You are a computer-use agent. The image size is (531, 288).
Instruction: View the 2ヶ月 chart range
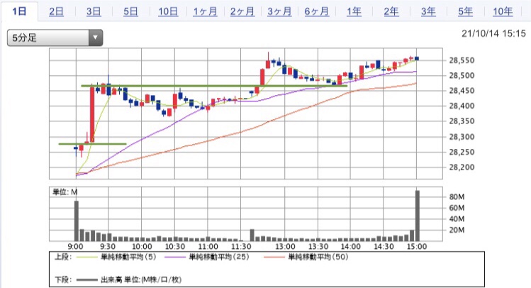click(x=242, y=11)
